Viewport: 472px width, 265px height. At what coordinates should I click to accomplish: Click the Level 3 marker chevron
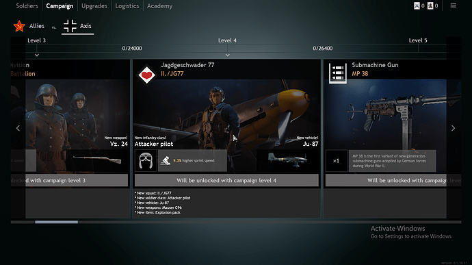point(37,55)
